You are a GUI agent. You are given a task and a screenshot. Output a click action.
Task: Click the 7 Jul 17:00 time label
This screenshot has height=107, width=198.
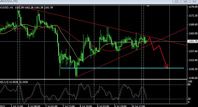(69, 106)
